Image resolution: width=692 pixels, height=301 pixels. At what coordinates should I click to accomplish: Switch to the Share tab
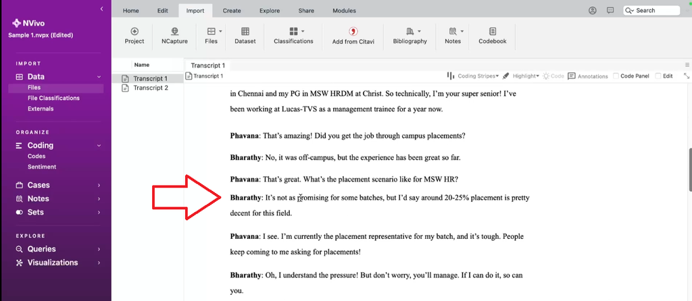pyautogui.click(x=306, y=11)
